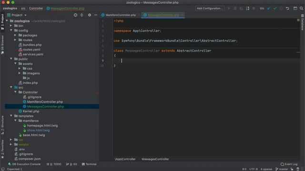Viewport: 305px width, 171px height.
Task: Open the Favorites side tool window
Action: [x=2, y=149]
